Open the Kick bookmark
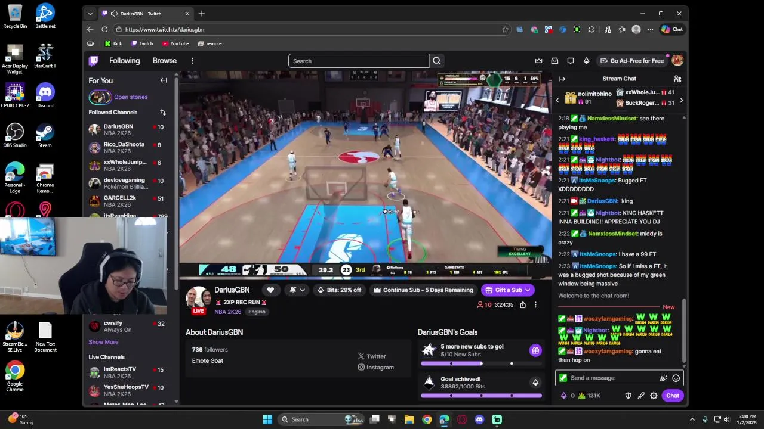The image size is (764, 429). (x=113, y=43)
